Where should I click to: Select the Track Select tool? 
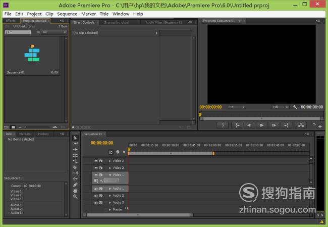click(x=75, y=144)
